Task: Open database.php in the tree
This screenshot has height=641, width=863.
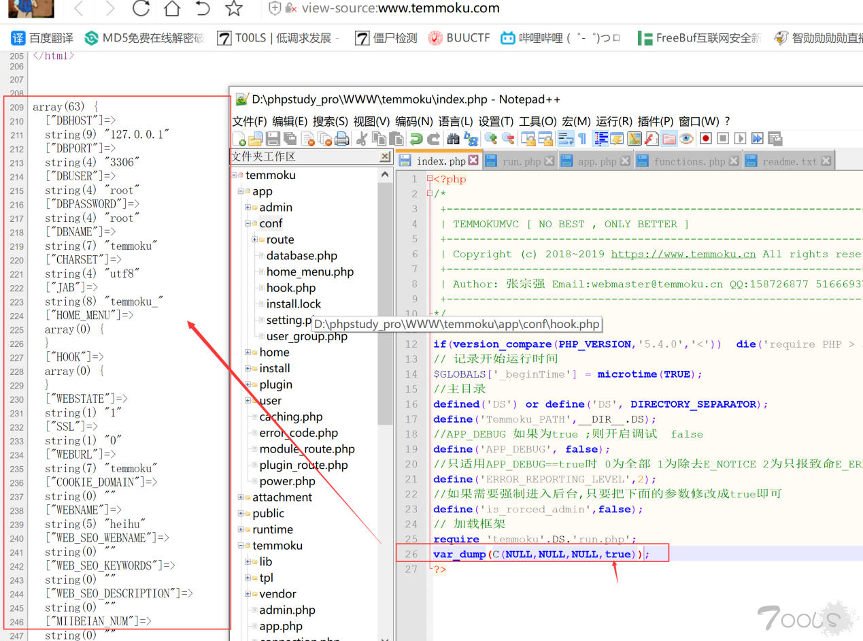Action: click(x=301, y=256)
